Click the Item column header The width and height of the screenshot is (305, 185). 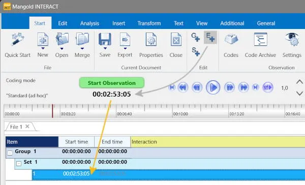[x=32, y=142]
